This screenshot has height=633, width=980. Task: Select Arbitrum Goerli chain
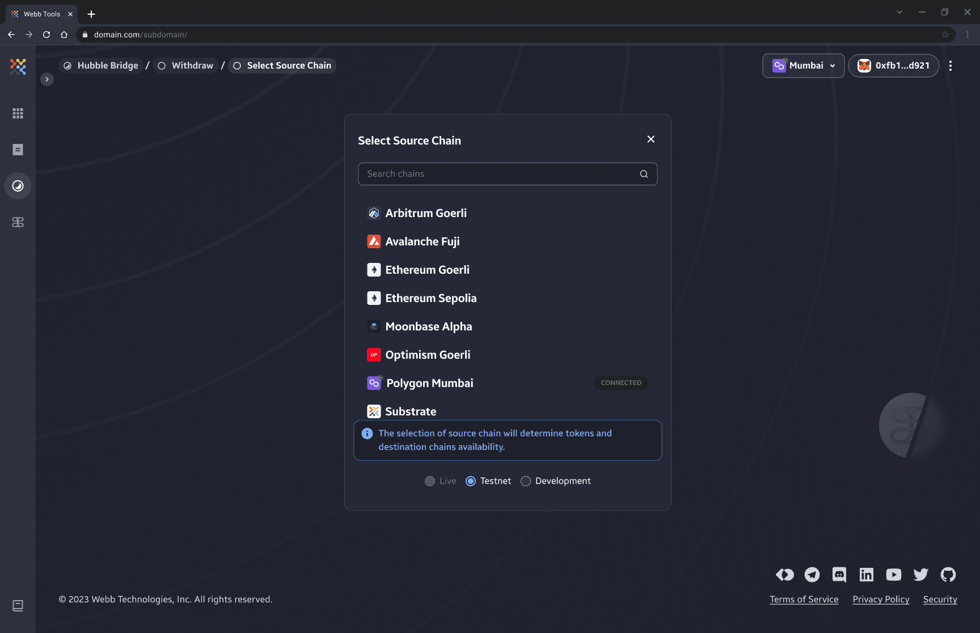[508, 213]
